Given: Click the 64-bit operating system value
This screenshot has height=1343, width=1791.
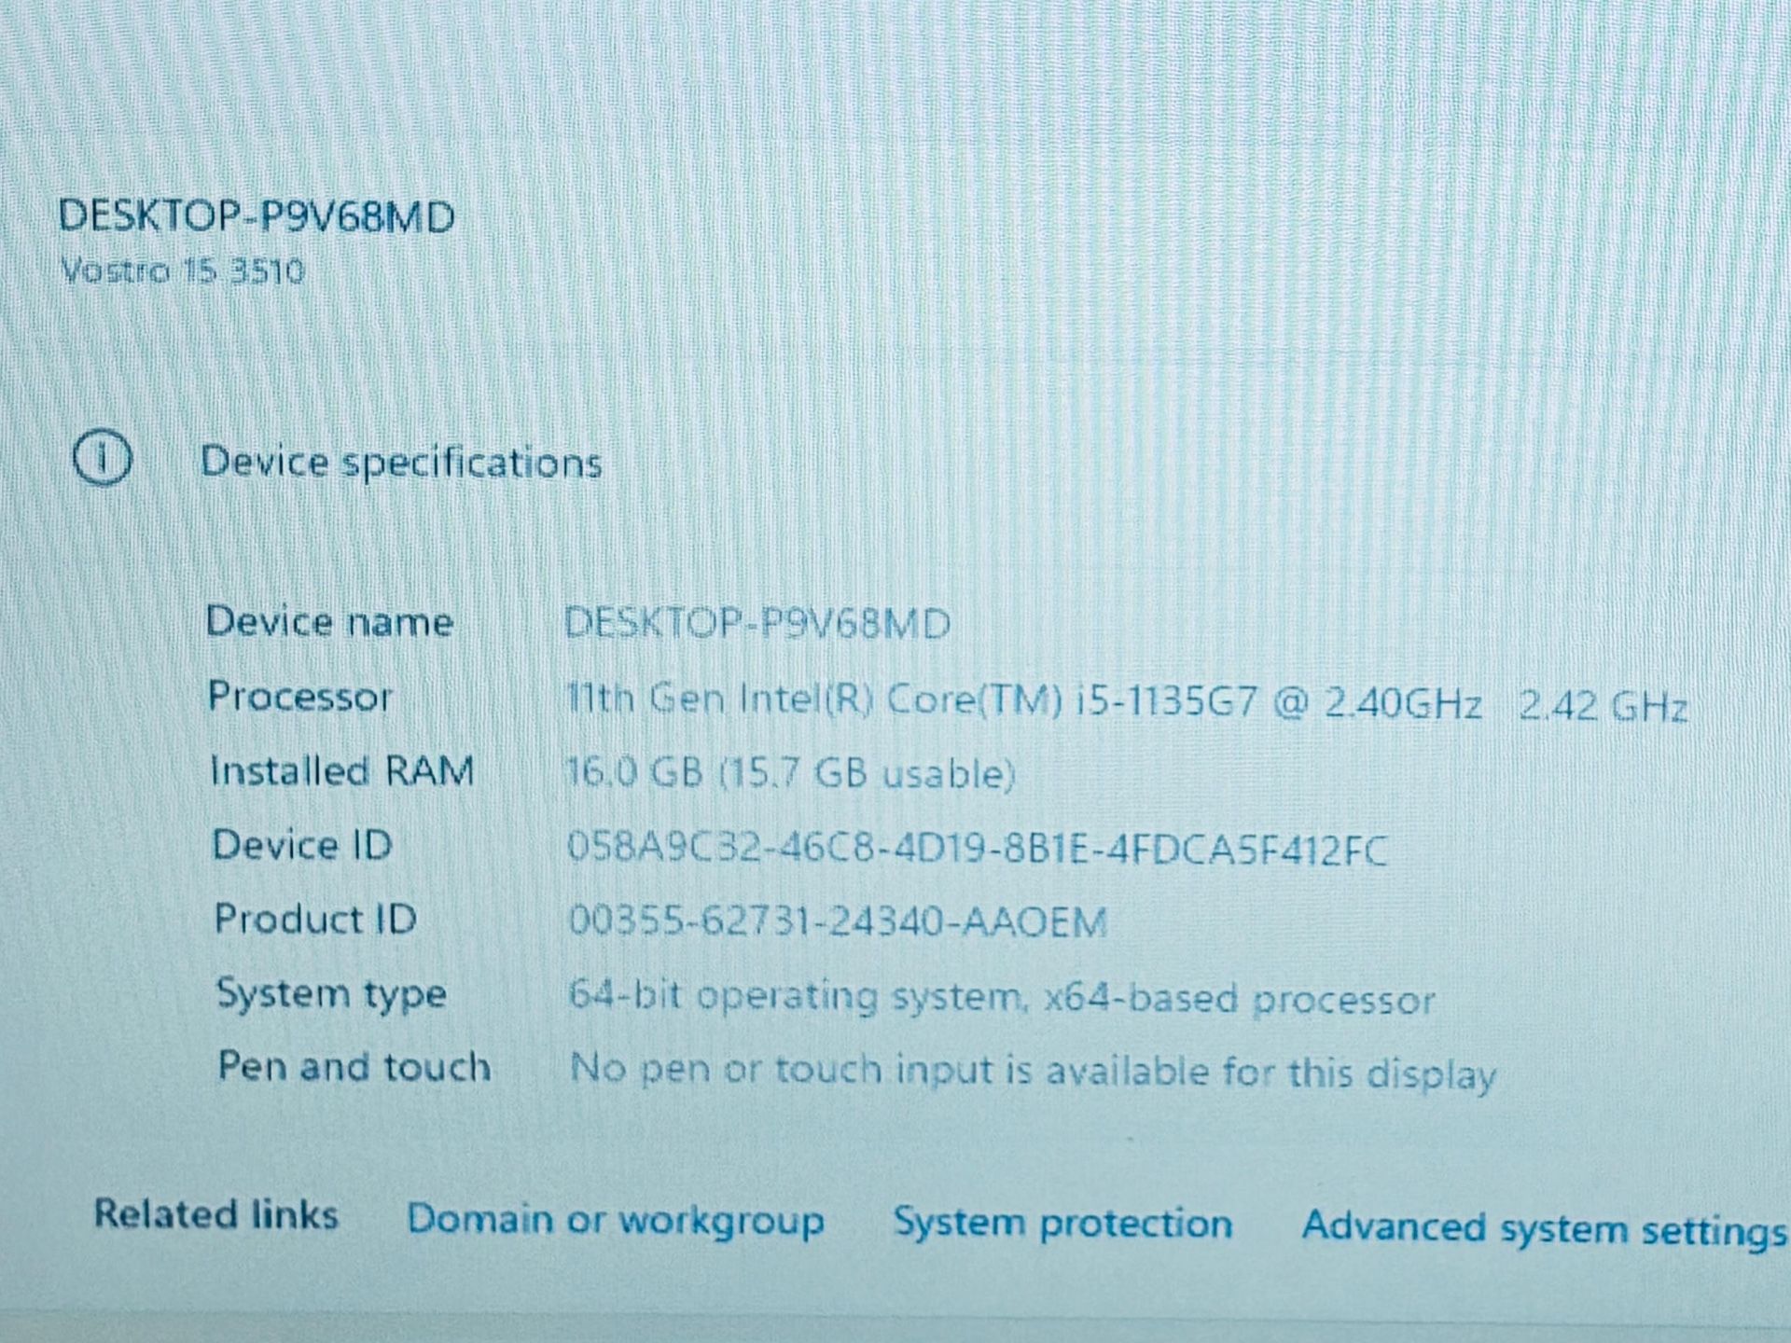Looking at the screenshot, I should (x=1001, y=998).
